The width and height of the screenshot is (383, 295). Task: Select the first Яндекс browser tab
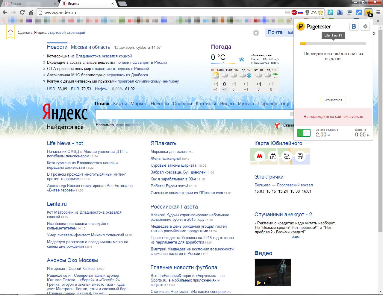point(30,4)
